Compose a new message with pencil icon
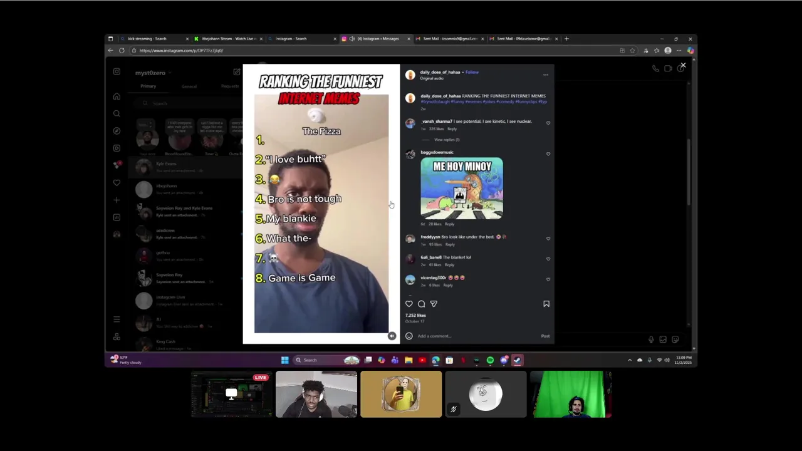The height and width of the screenshot is (451, 802). [236, 73]
